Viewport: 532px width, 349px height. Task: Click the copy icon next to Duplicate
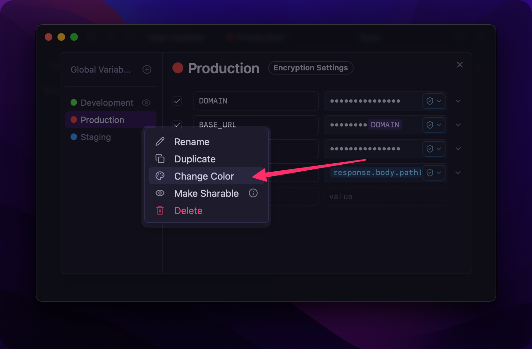pyautogui.click(x=160, y=159)
